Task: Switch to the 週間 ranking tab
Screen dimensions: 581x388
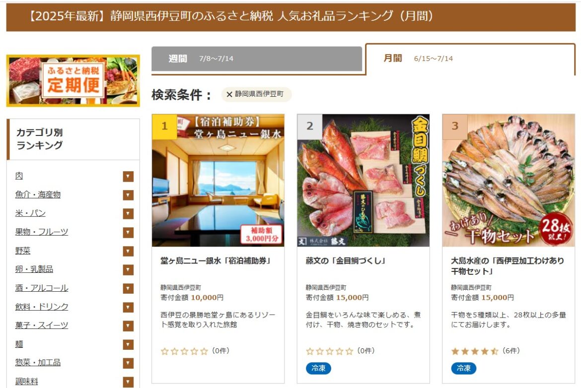Action: [256, 59]
